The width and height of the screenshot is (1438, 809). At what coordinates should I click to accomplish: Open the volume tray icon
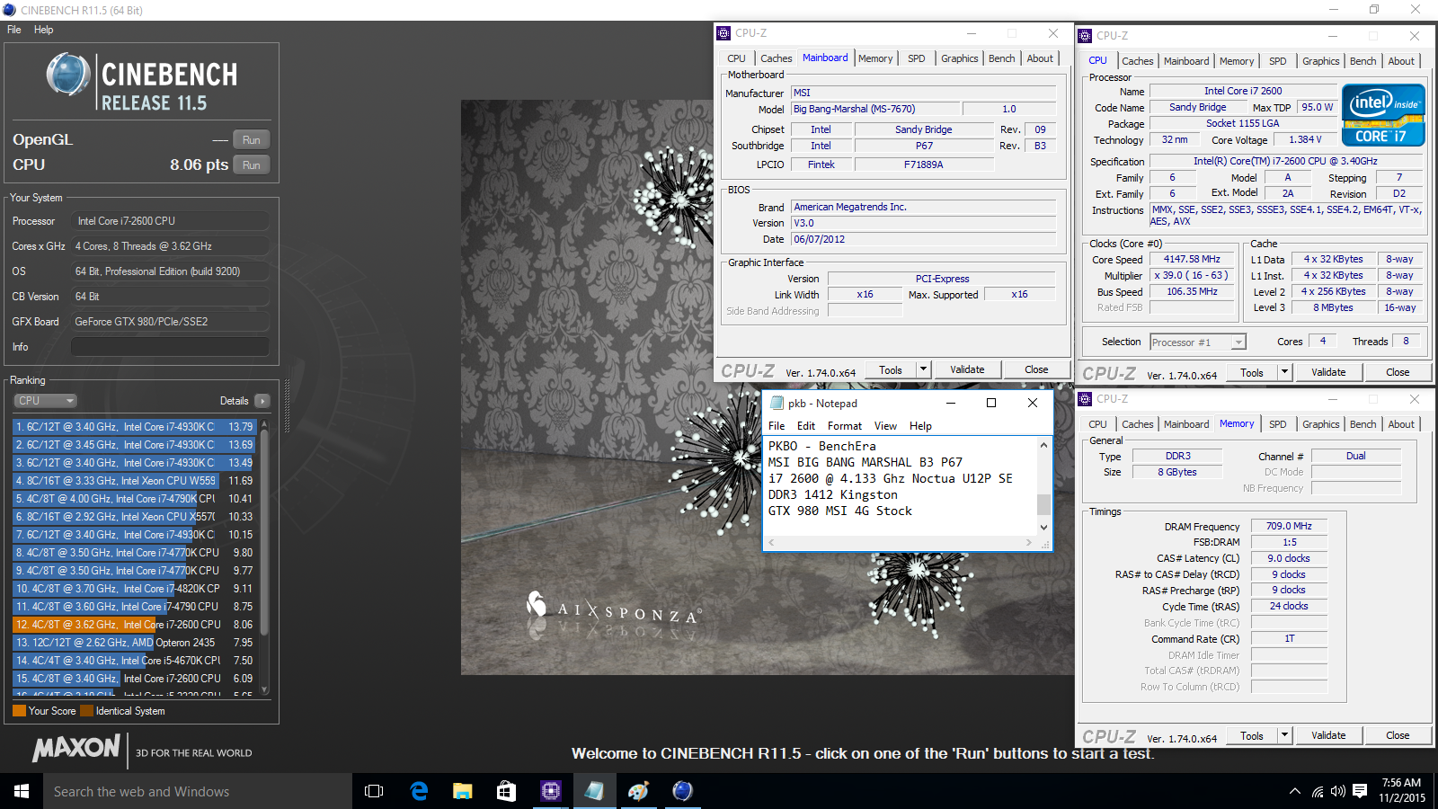click(1338, 791)
